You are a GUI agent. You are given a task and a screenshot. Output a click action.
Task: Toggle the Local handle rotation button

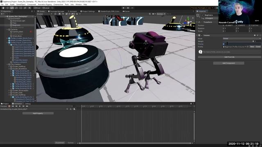click(45, 8)
